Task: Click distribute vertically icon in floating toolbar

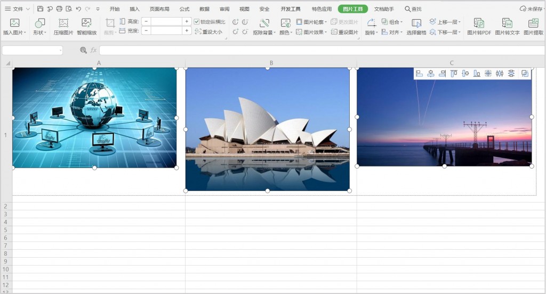Action: pos(511,74)
